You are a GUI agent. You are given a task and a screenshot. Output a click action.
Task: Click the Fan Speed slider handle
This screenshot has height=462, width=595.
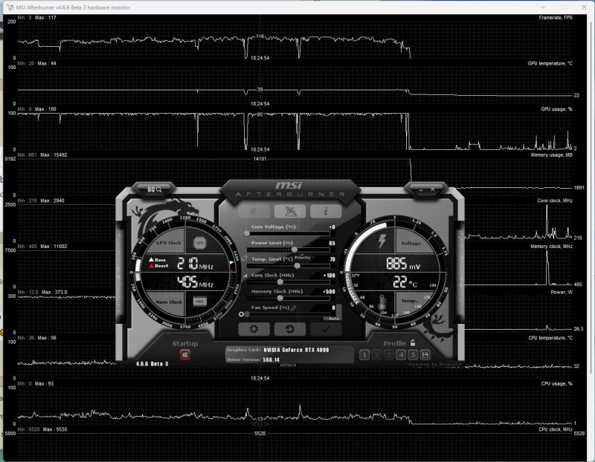[247, 314]
